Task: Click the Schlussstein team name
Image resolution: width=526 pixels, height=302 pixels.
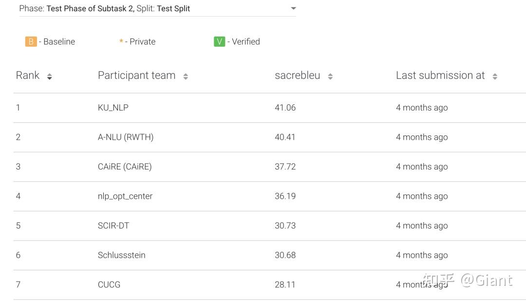Action: (x=122, y=255)
